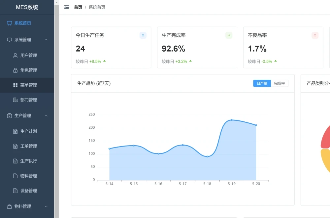
Task: Switch chart to 日产量 view
Action: click(x=262, y=83)
